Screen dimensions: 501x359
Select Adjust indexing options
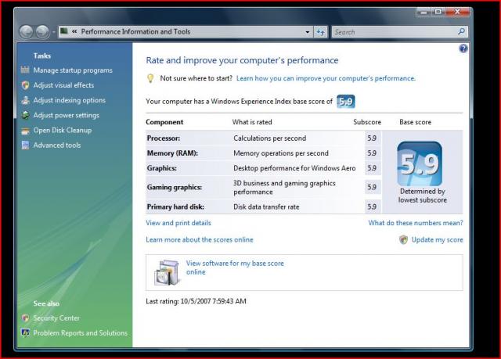[70, 100]
